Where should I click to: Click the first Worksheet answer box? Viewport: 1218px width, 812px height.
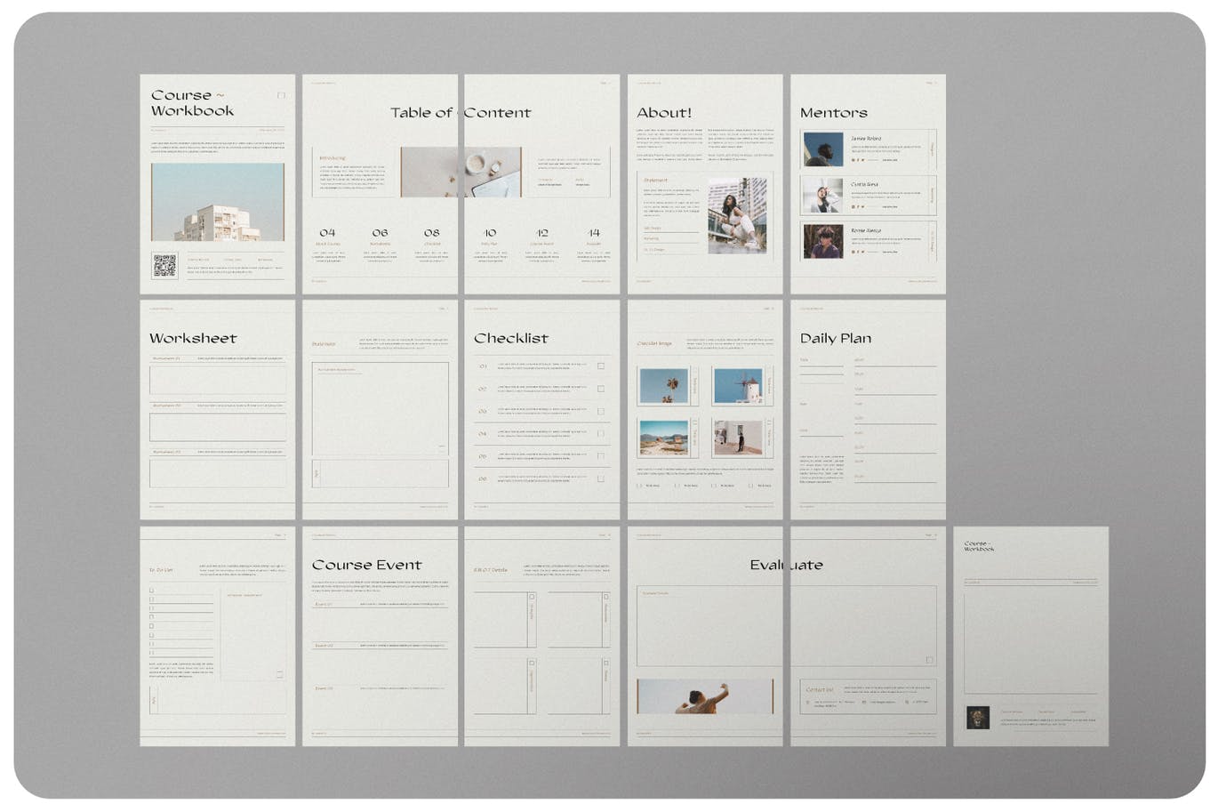[218, 380]
